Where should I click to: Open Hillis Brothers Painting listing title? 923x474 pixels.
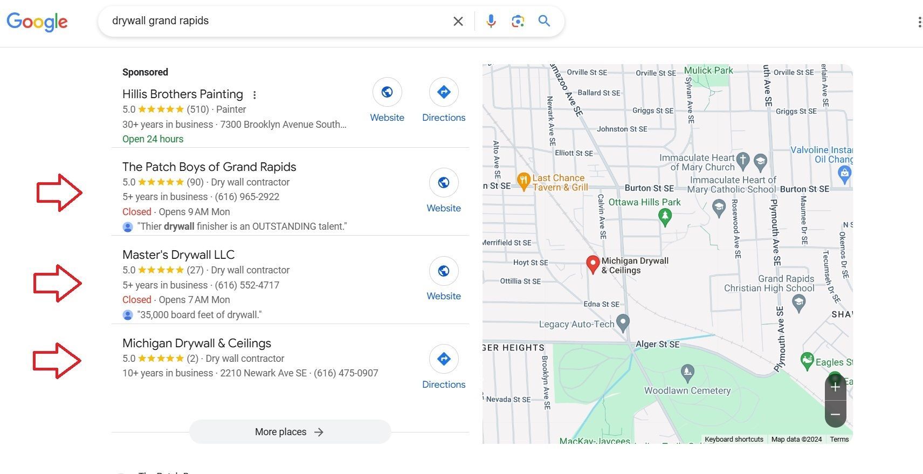pyautogui.click(x=183, y=94)
